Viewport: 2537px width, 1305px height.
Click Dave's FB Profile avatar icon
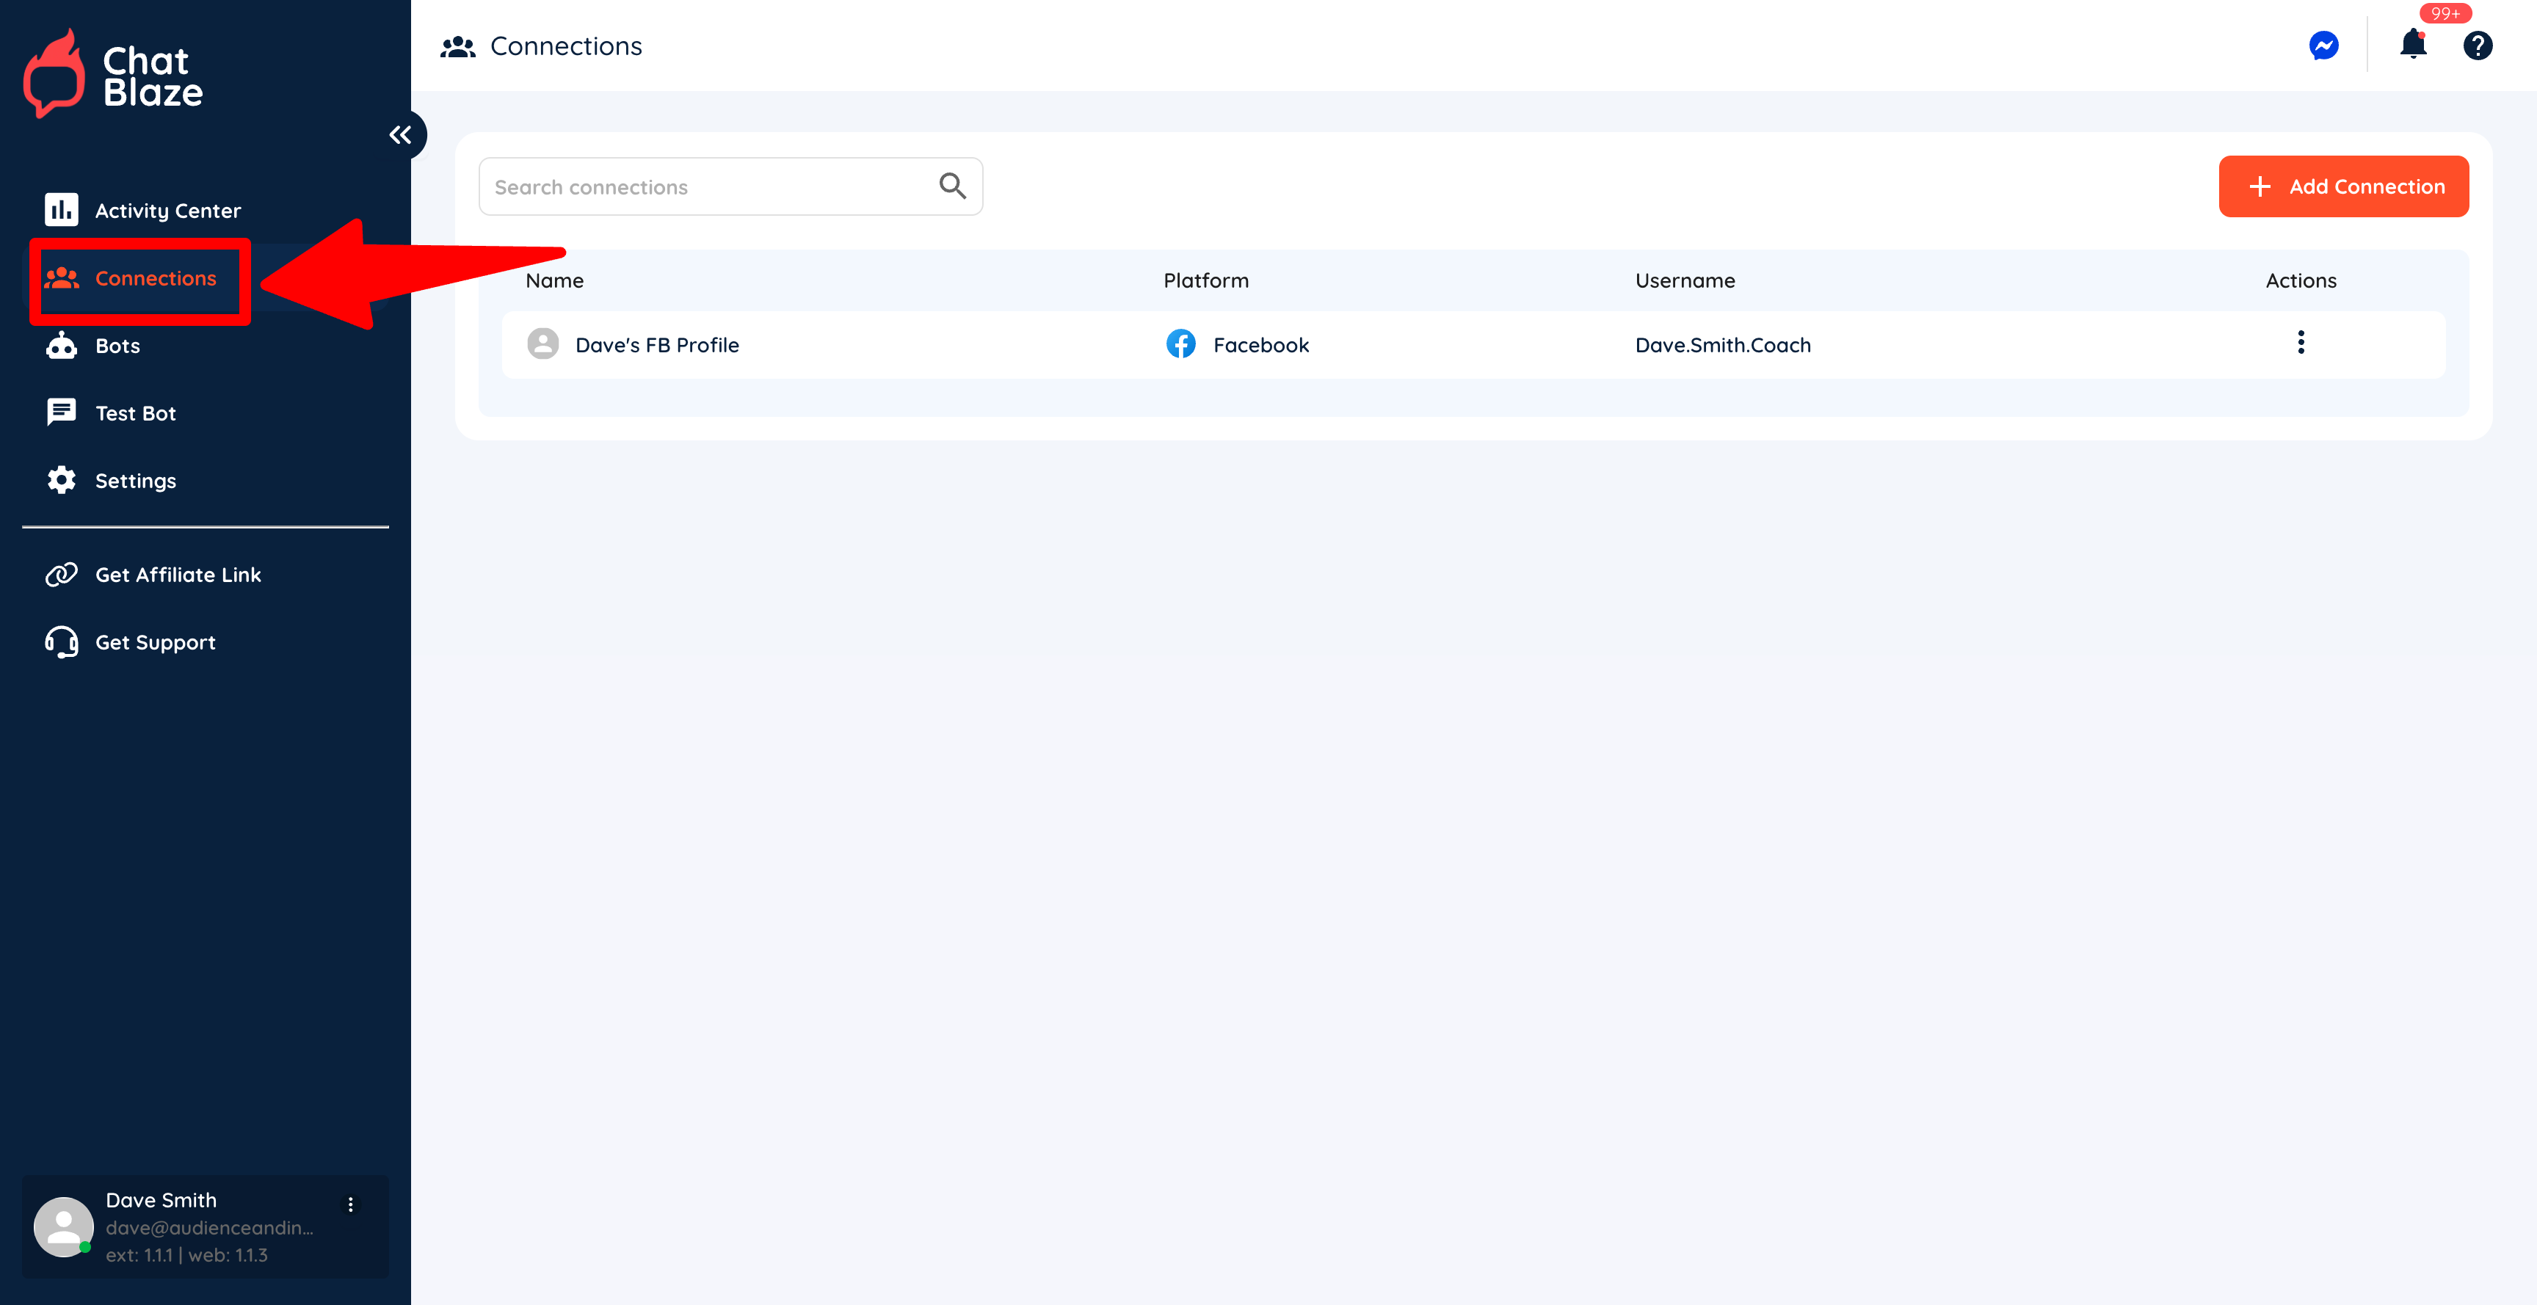[542, 345]
